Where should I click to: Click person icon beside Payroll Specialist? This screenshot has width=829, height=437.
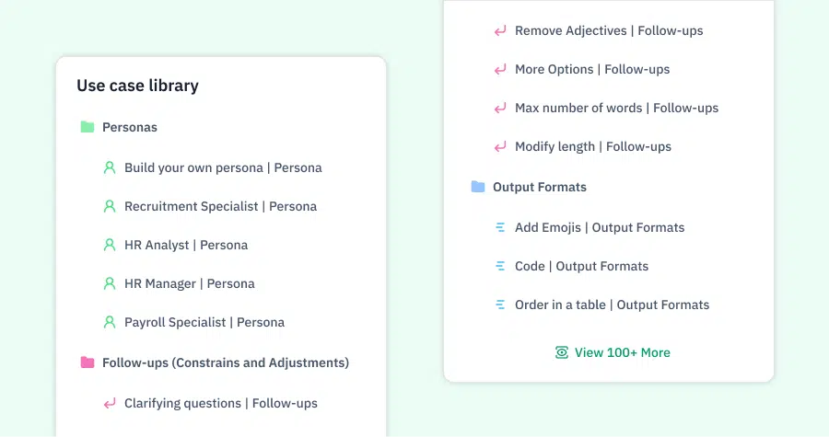coord(110,322)
